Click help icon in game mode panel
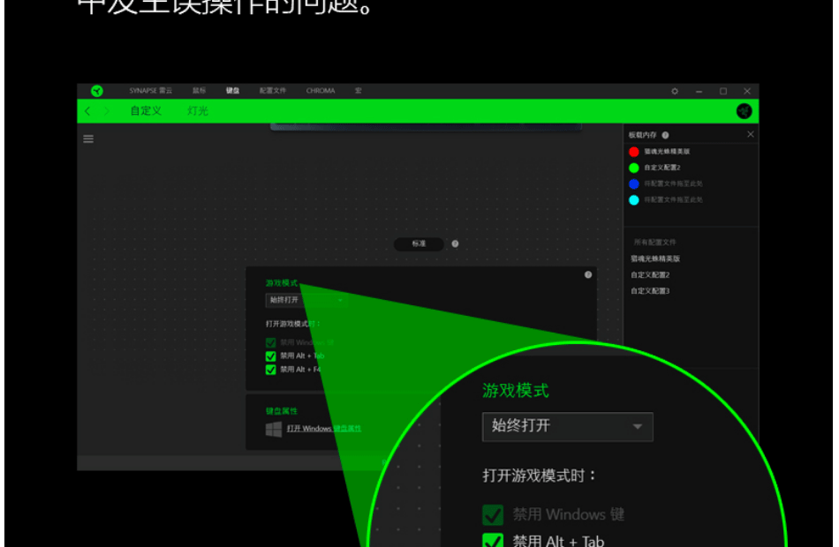Image resolution: width=839 pixels, height=547 pixels. point(588,275)
